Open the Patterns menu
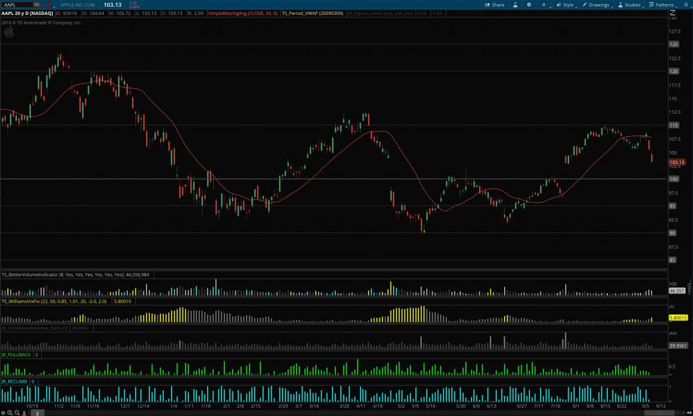Image resolution: width=693 pixels, height=416 pixels. point(662,5)
